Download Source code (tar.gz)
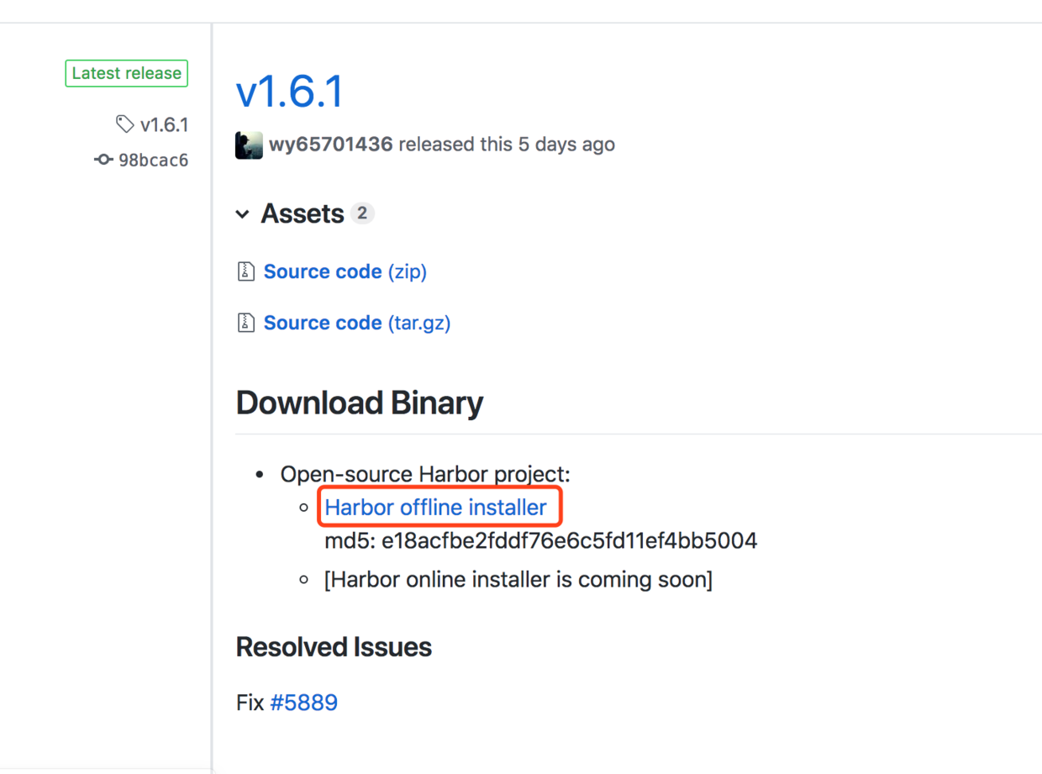Image resolution: width=1042 pixels, height=774 pixels. tap(357, 323)
